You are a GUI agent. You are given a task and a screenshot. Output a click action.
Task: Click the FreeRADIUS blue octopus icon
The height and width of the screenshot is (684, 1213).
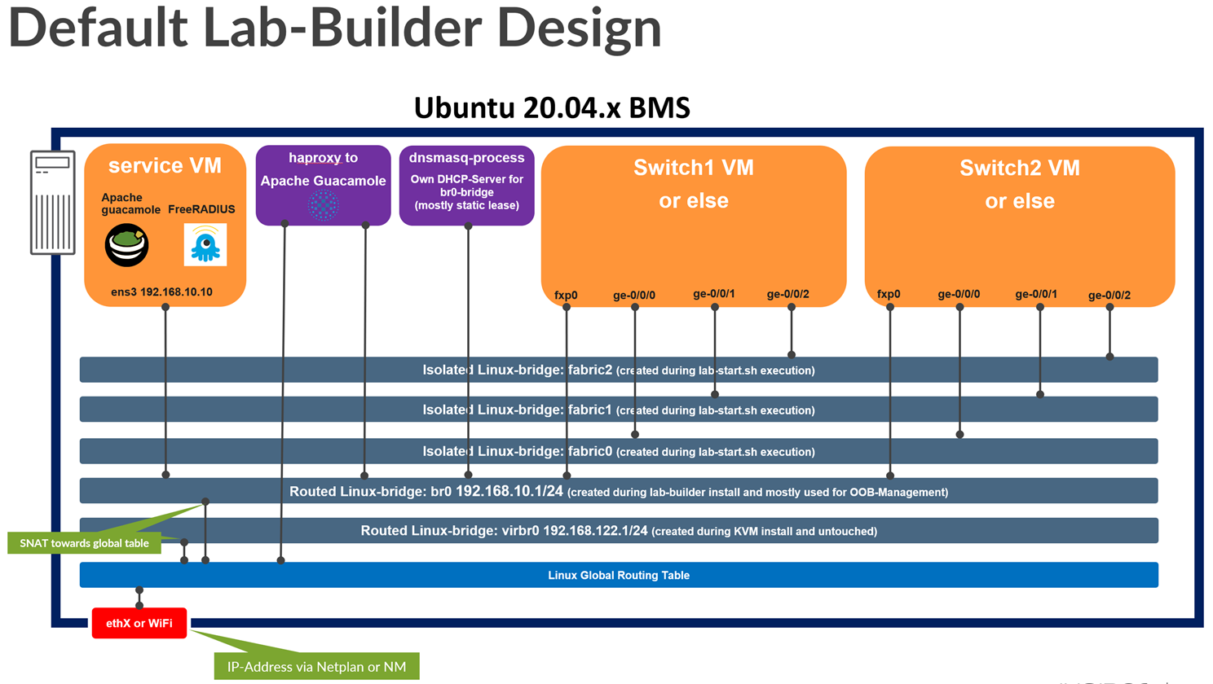(x=205, y=245)
